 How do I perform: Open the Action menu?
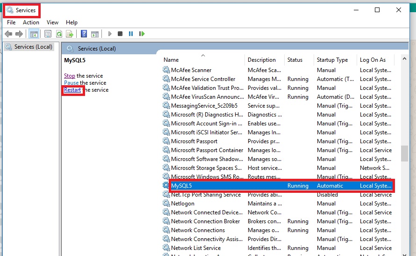31,22
